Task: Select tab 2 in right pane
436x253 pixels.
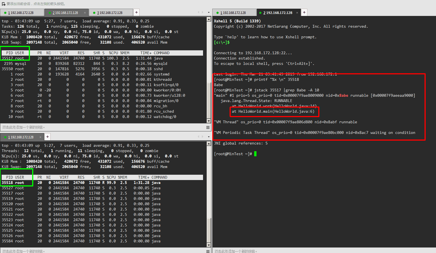Action: (x=279, y=13)
